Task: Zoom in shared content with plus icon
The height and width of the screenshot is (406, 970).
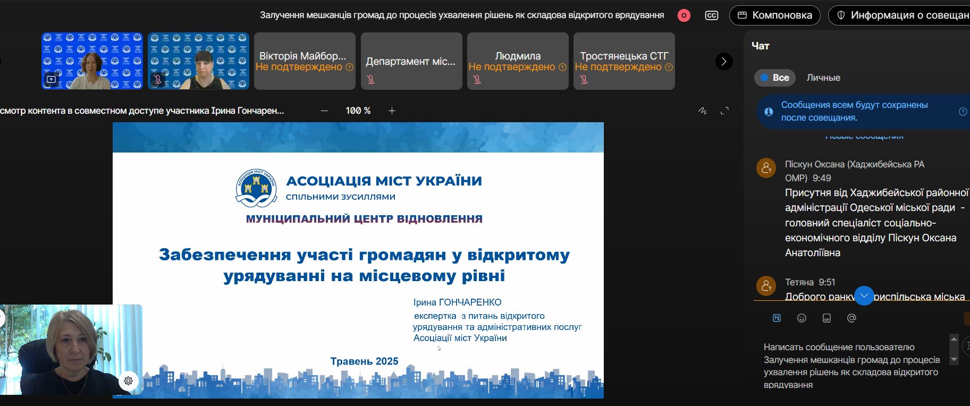Action: pos(392,111)
